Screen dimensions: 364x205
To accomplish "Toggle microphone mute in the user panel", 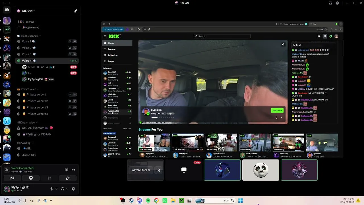I will [x=52, y=189].
